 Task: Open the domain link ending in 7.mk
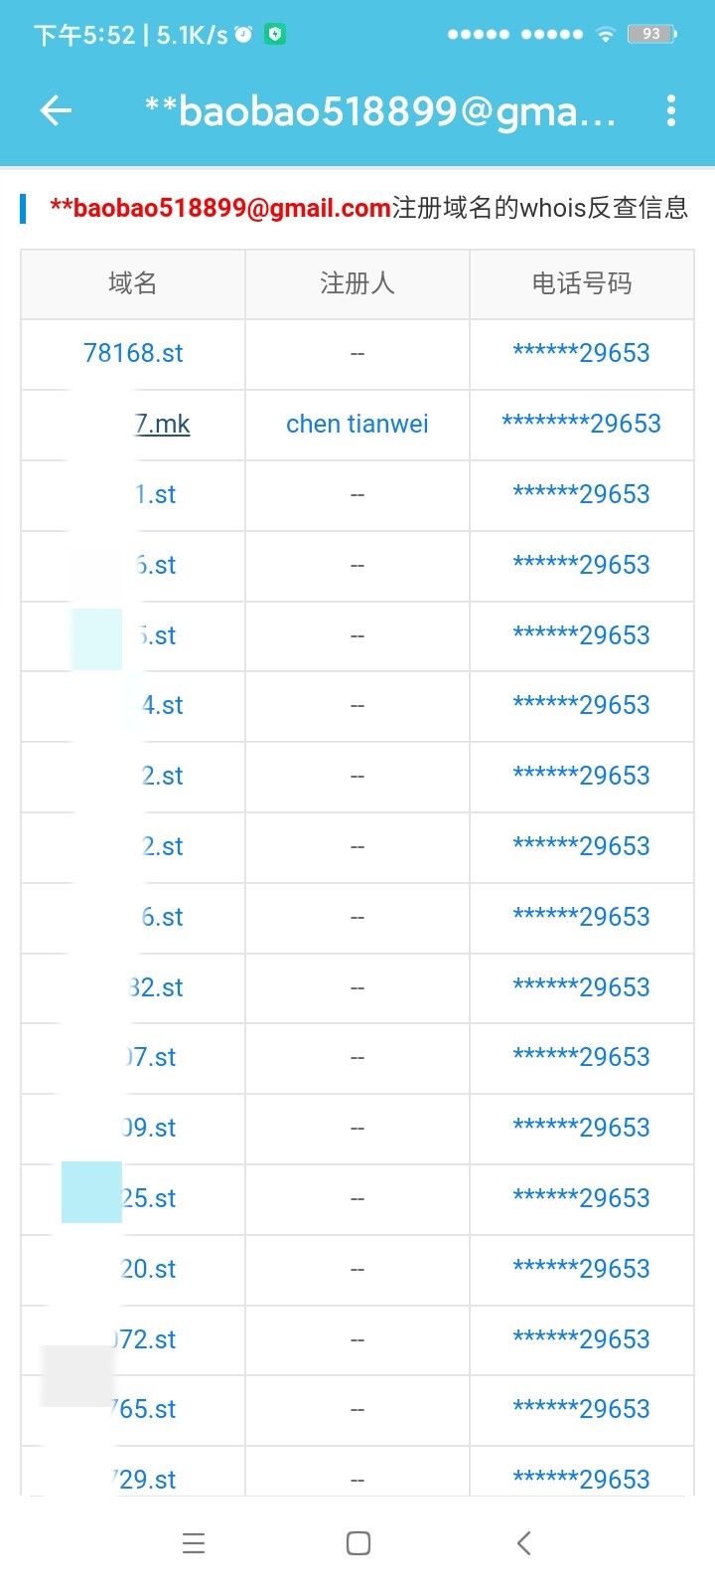tap(162, 424)
